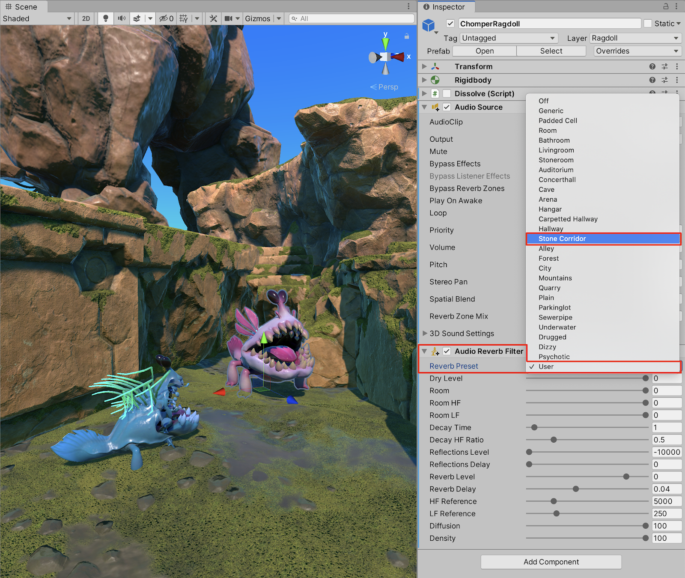Click the Decay HF Ratio slider handle
The width and height of the screenshot is (685, 578).
(554, 440)
